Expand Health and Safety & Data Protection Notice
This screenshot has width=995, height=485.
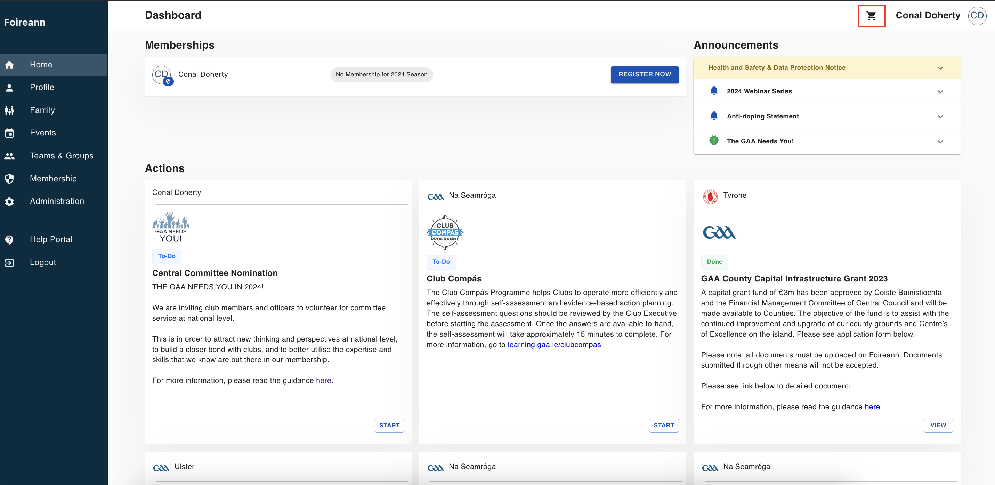(x=827, y=68)
